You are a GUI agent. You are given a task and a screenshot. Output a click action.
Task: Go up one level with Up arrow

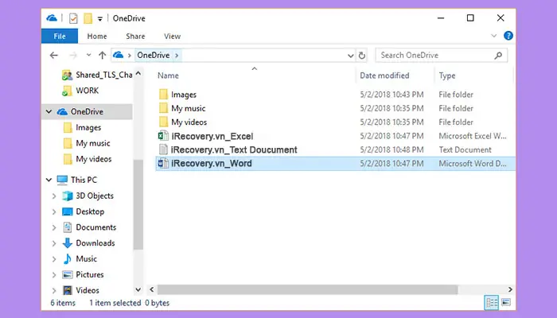point(103,56)
